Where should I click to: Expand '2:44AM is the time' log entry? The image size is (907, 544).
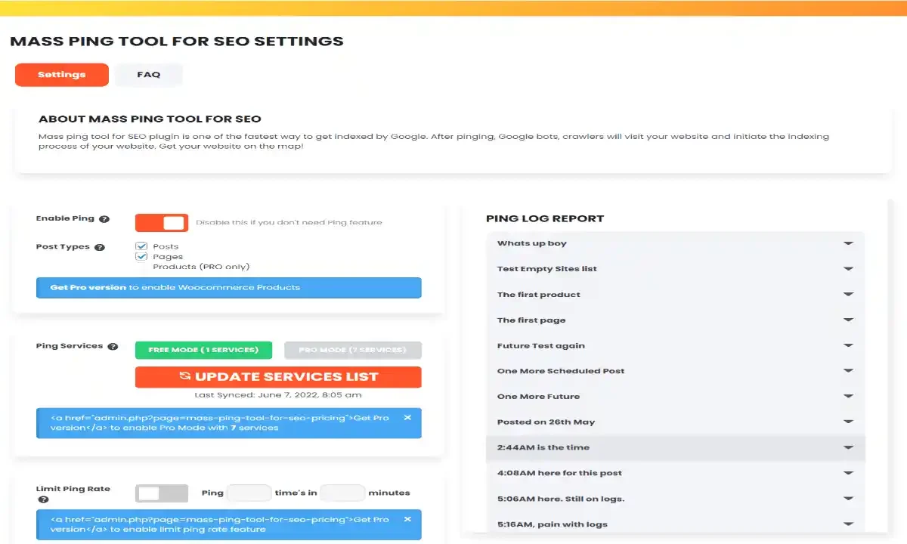(x=675, y=447)
